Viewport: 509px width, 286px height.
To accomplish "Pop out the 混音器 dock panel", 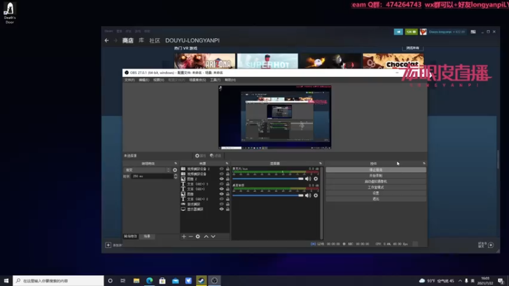I will (320, 163).
